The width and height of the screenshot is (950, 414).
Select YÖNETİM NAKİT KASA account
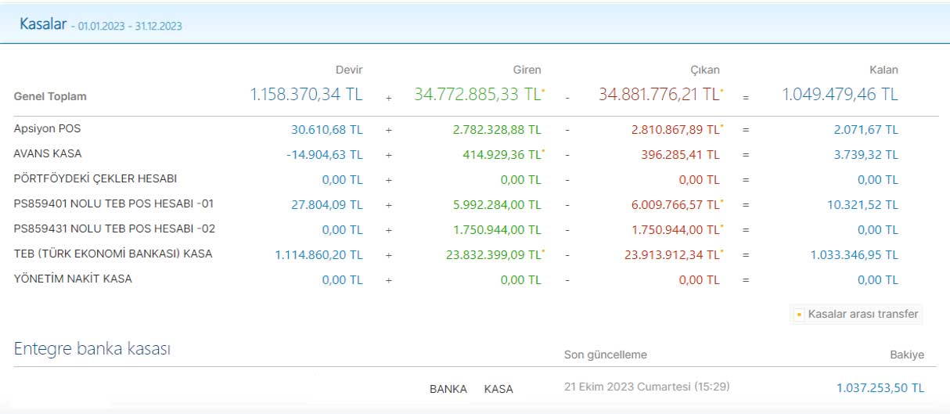pos(73,279)
